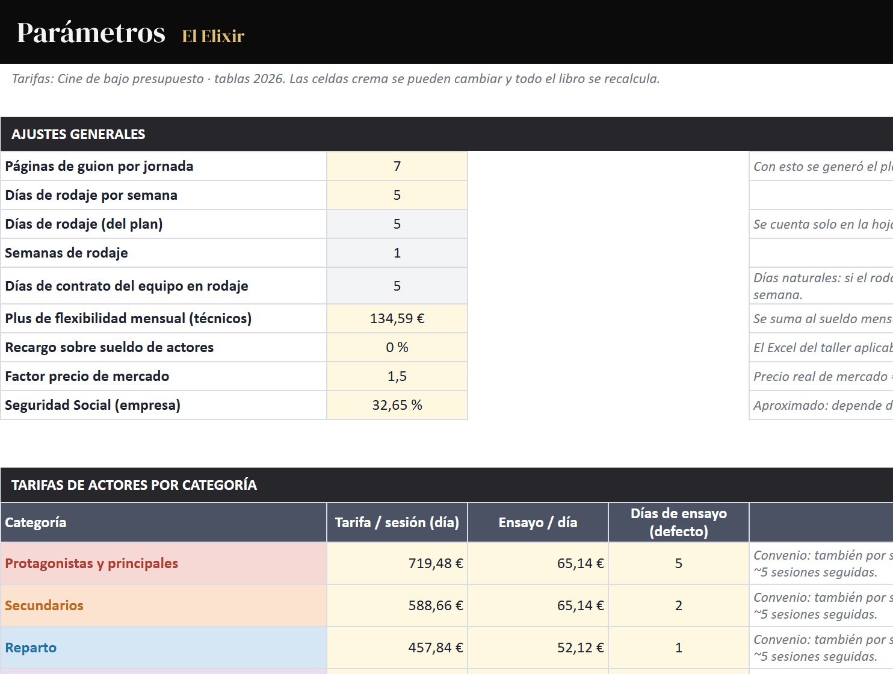The height and width of the screenshot is (674, 893).
Task: Select 'Días de rodaje por semana' value cell
Action: pos(397,195)
